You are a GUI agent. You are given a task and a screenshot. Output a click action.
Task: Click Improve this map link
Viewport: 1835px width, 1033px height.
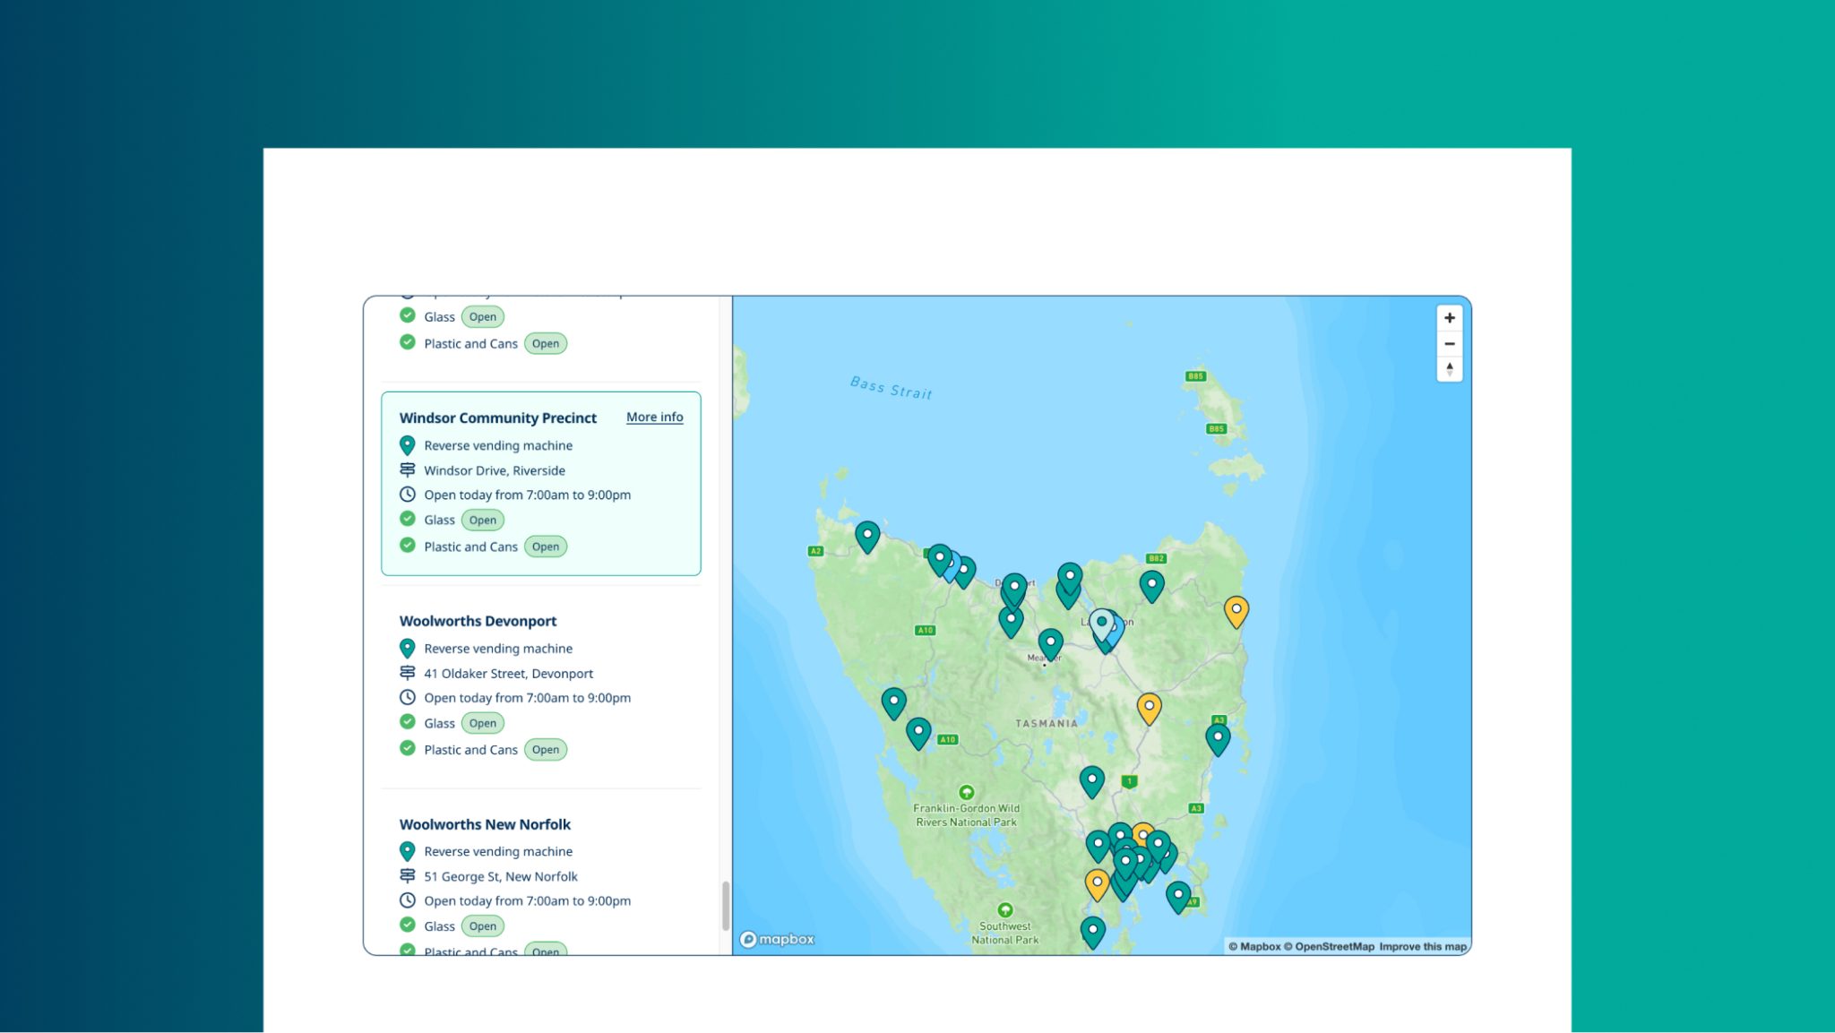pyautogui.click(x=1423, y=946)
